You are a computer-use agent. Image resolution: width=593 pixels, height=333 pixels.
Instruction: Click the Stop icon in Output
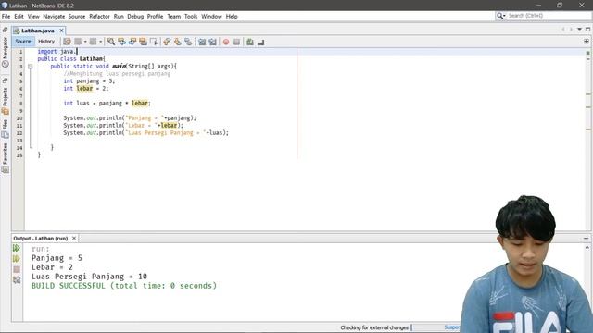pyautogui.click(x=17, y=269)
